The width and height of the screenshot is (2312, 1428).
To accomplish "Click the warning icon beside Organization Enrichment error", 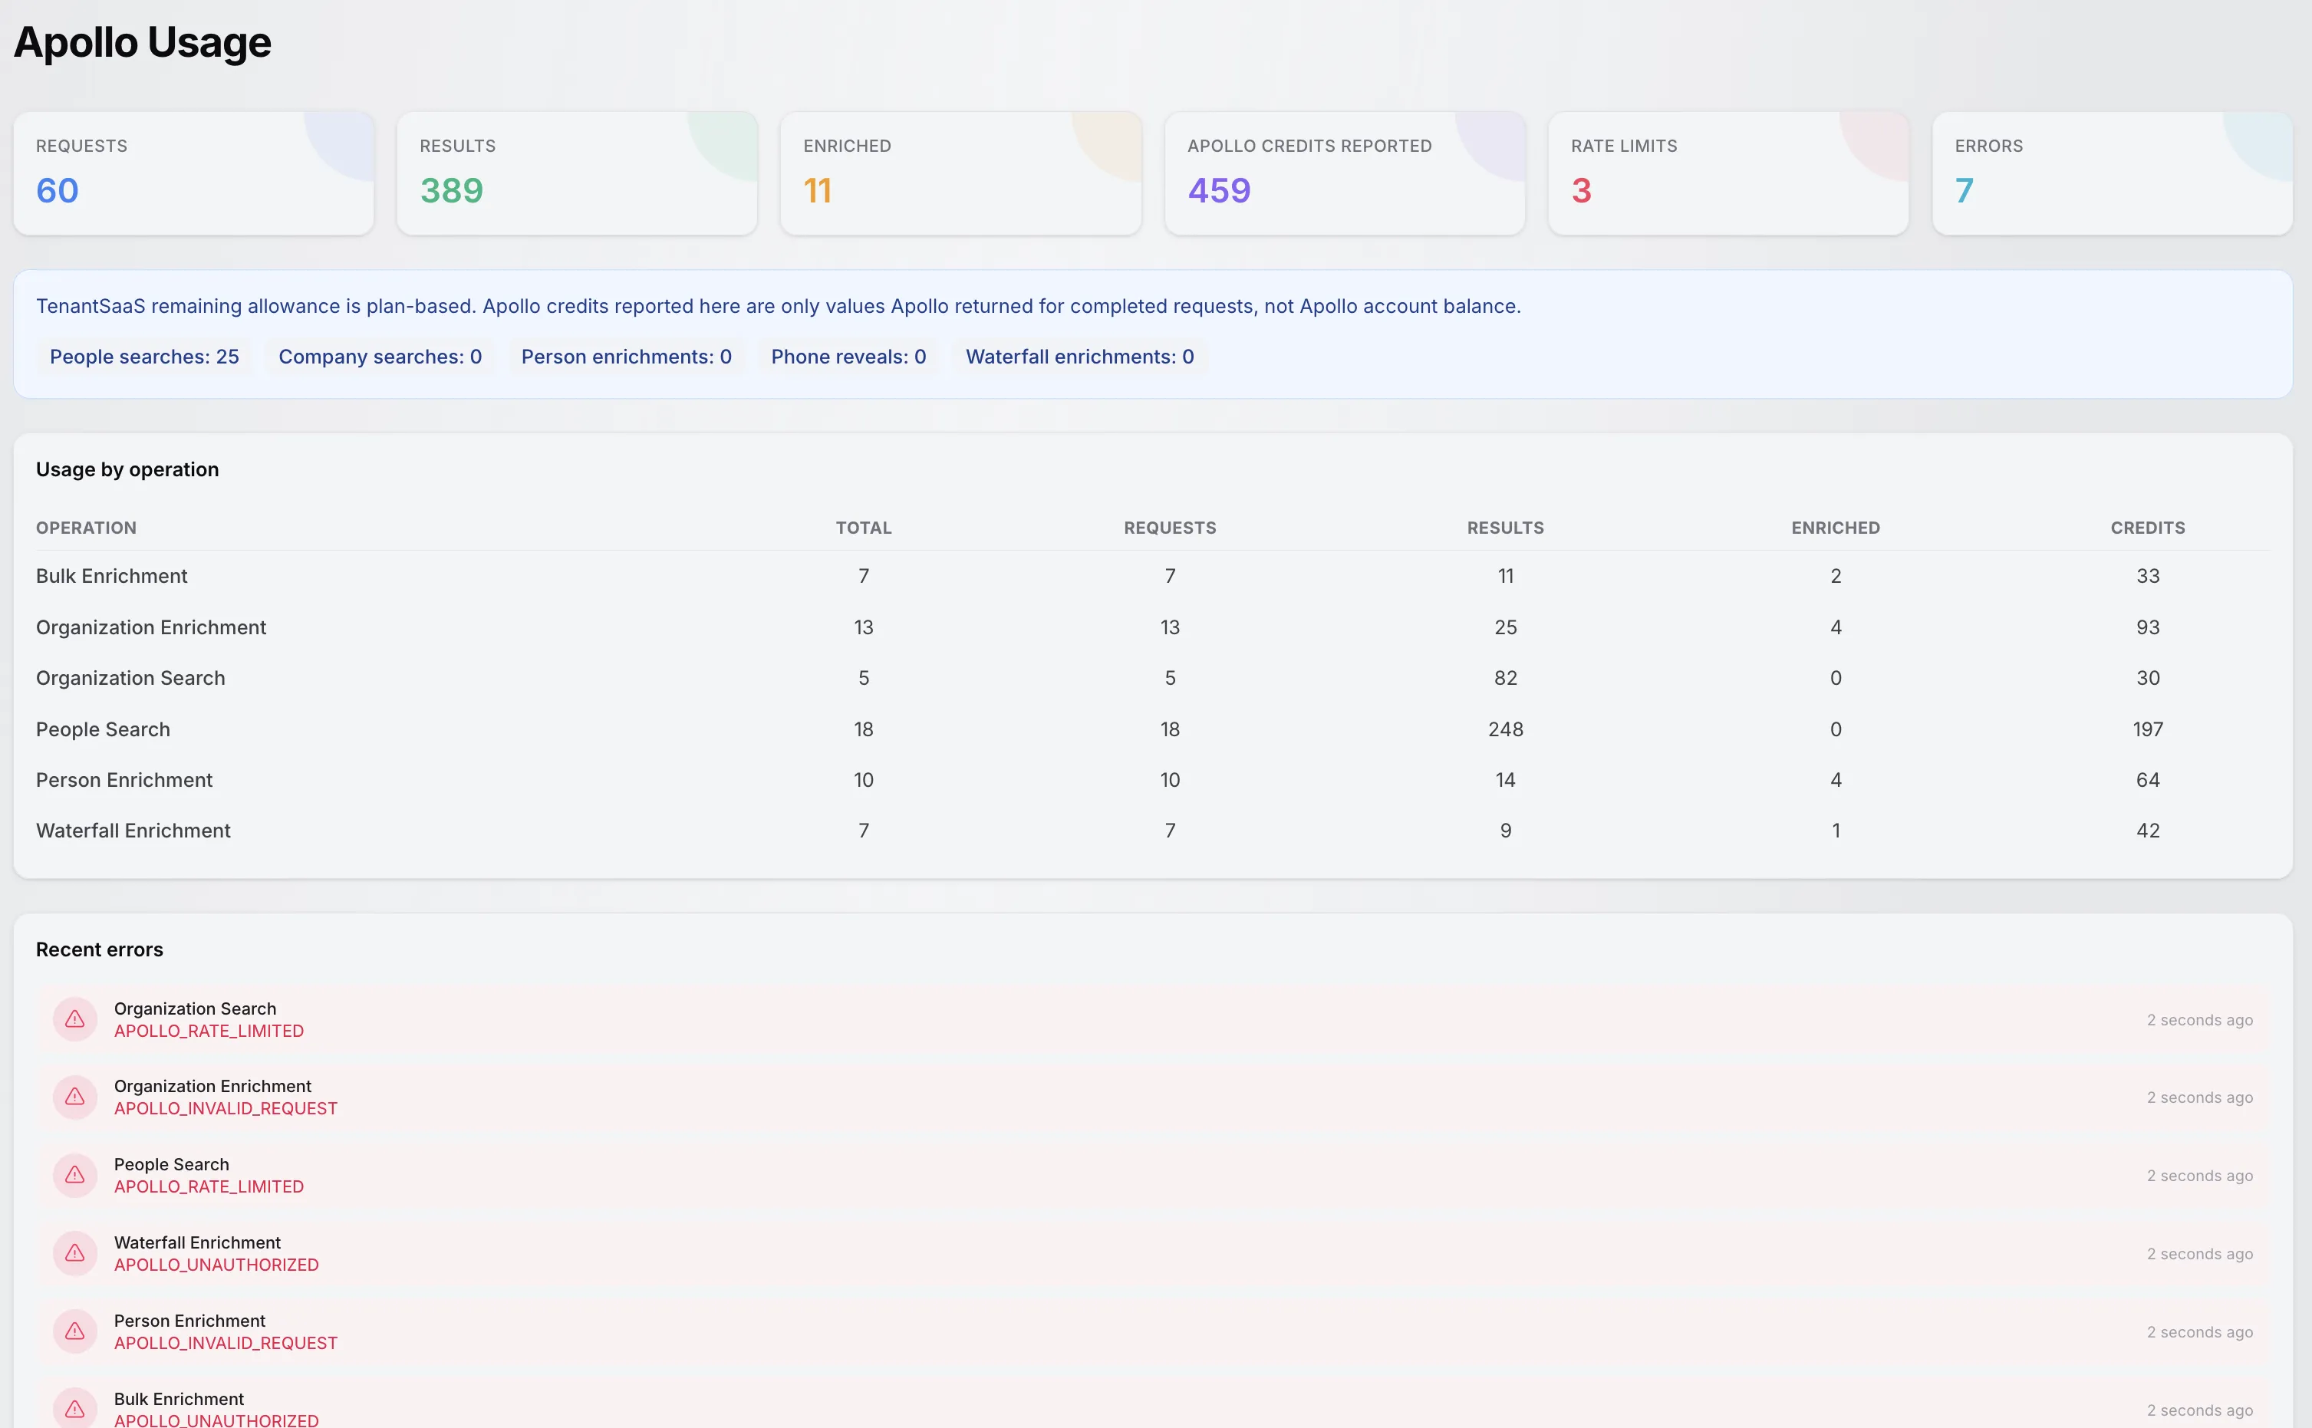I will [74, 1097].
